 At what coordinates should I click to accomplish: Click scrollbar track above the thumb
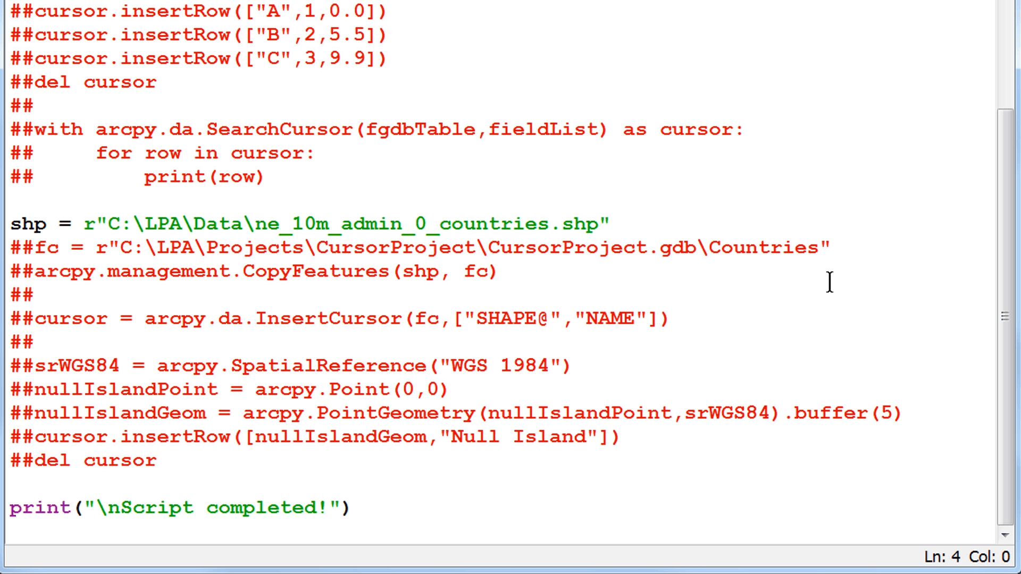pos(1005,53)
